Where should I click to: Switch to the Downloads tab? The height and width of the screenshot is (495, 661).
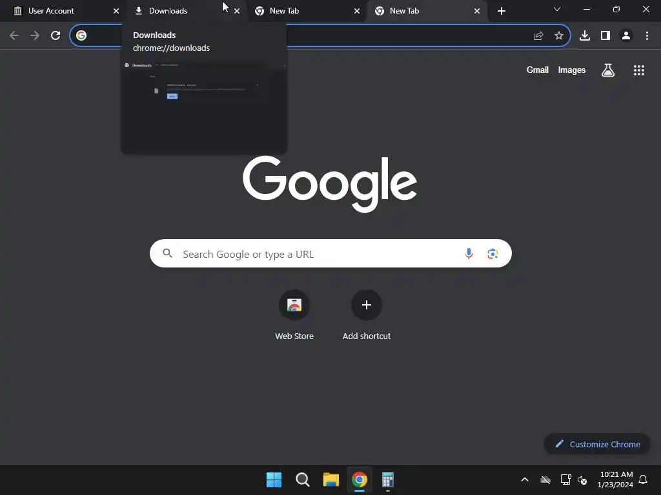pos(185,11)
